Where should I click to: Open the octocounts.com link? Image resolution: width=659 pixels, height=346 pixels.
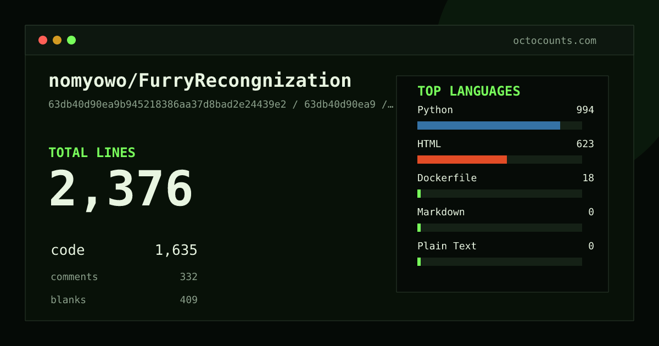pyautogui.click(x=555, y=41)
